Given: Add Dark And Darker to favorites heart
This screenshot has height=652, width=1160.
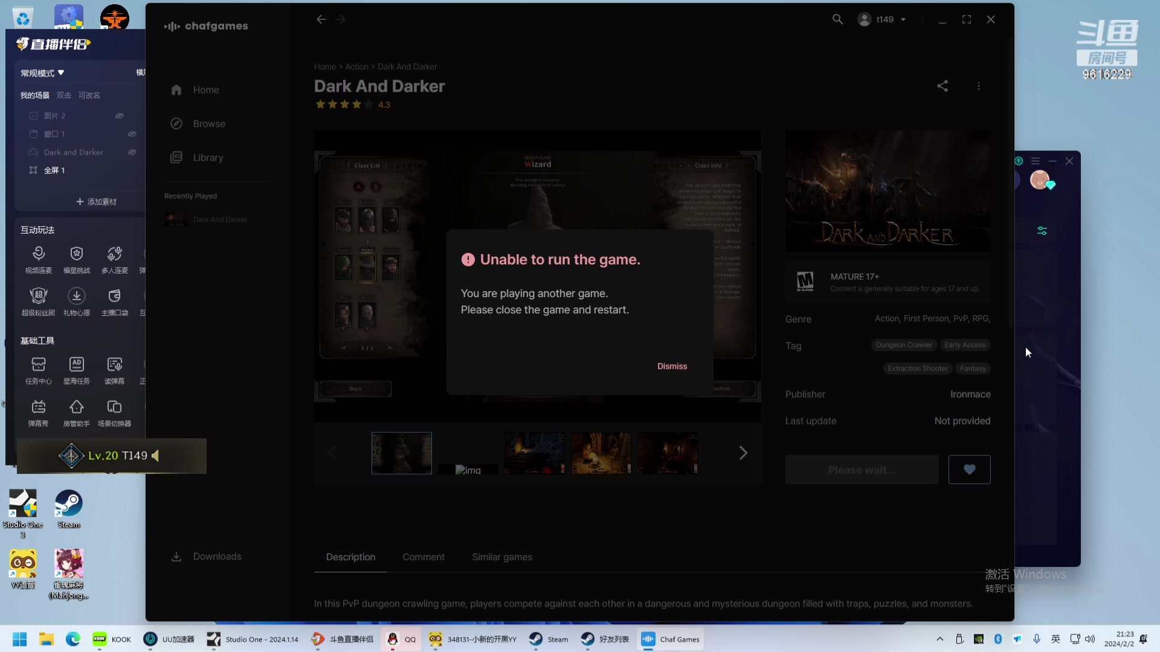Looking at the screenshot, I should coord(970,470).
